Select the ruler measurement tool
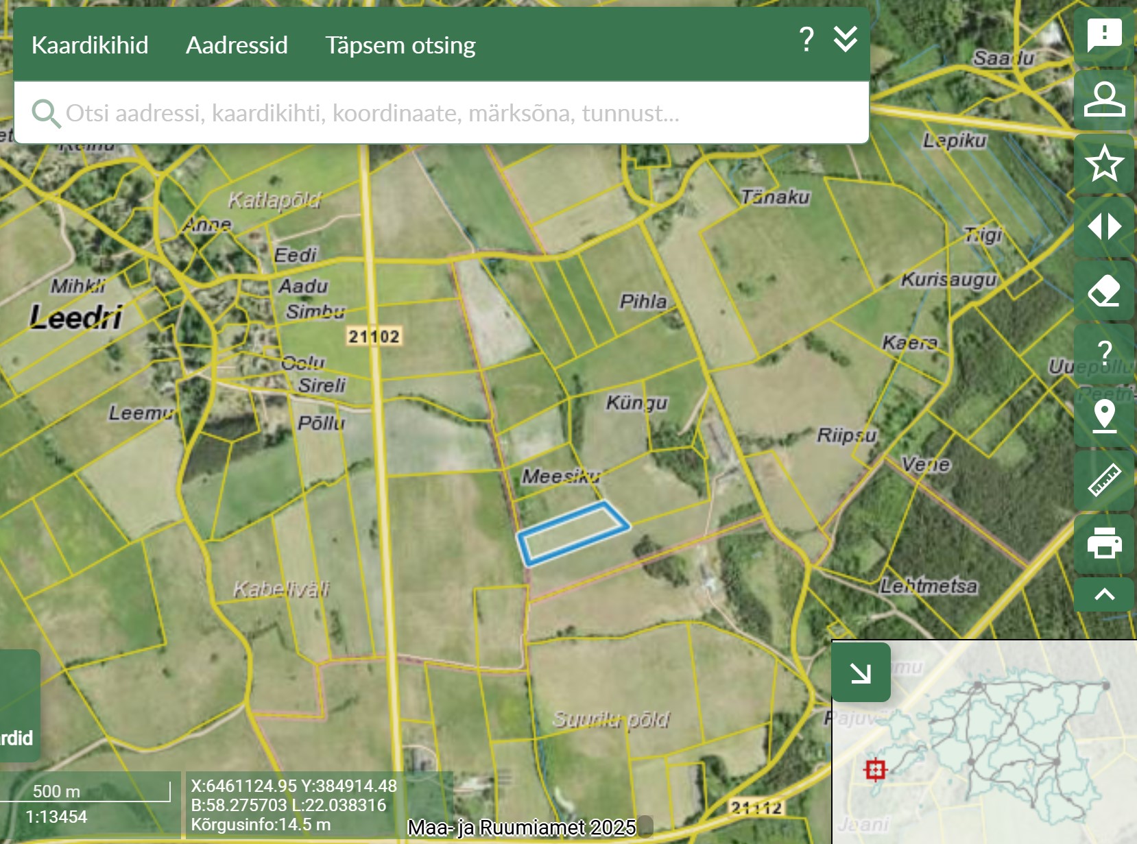Screen dimensions: 1137x844 point(1103,480)
